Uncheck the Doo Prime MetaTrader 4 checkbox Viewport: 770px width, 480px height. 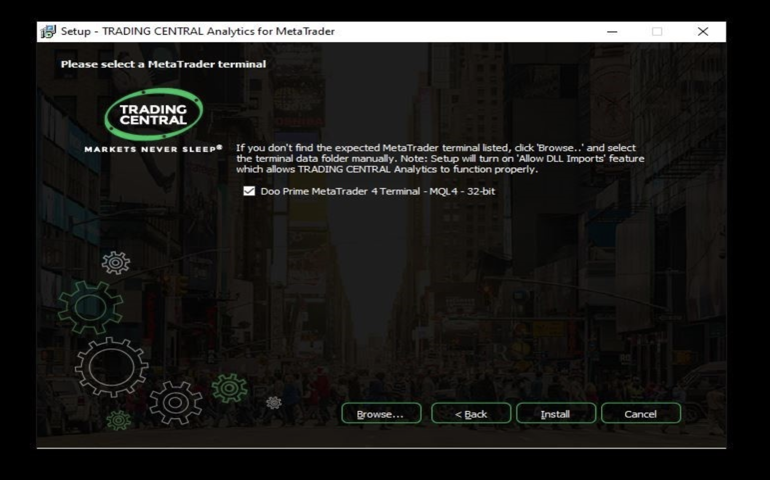click(x=249, y=191)
